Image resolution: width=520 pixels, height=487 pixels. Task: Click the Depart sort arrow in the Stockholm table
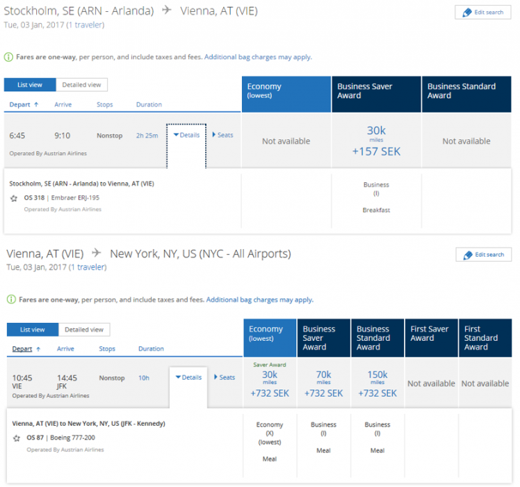coord(36,104)
